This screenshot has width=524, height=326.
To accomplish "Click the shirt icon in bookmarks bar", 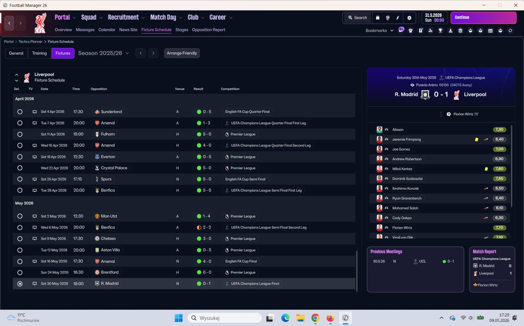I will (x=411, y=30).
